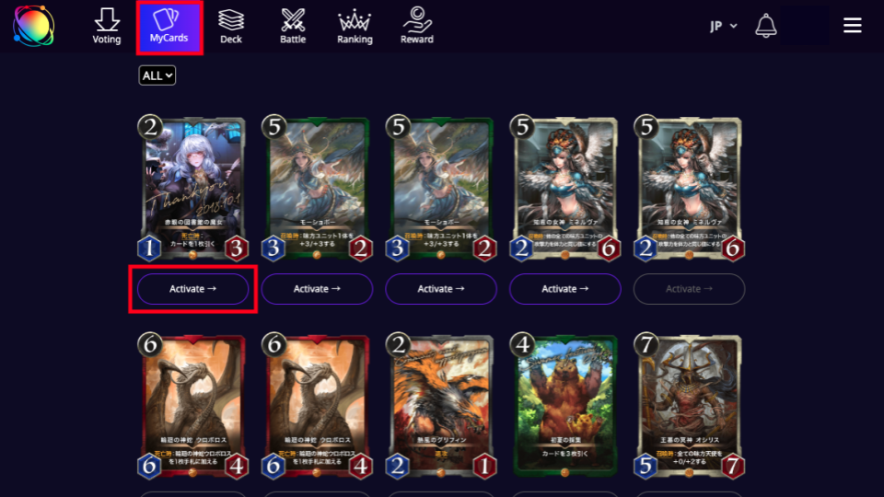
Task: Open the hamburger menu
Action: (852, 26)
